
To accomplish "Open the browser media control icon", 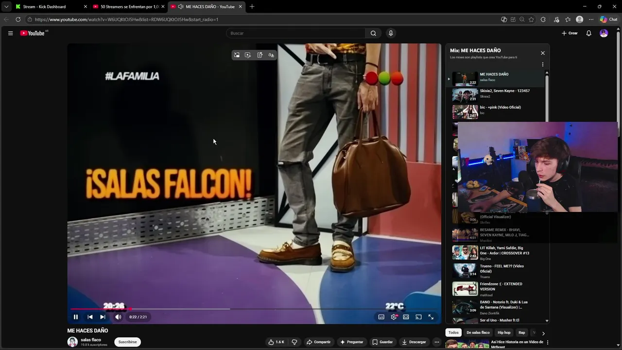I will [556, 19].
